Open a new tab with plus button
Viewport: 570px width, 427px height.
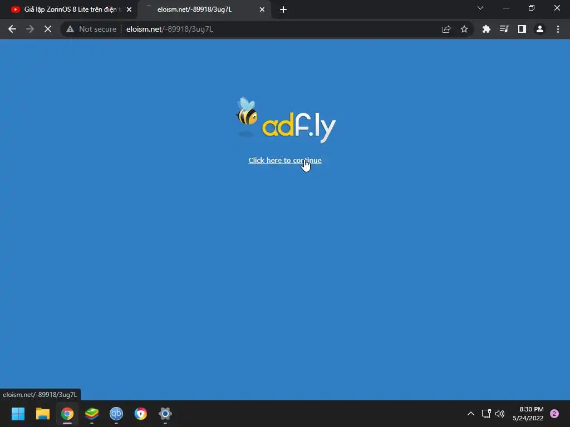click(x=283, y=9)
